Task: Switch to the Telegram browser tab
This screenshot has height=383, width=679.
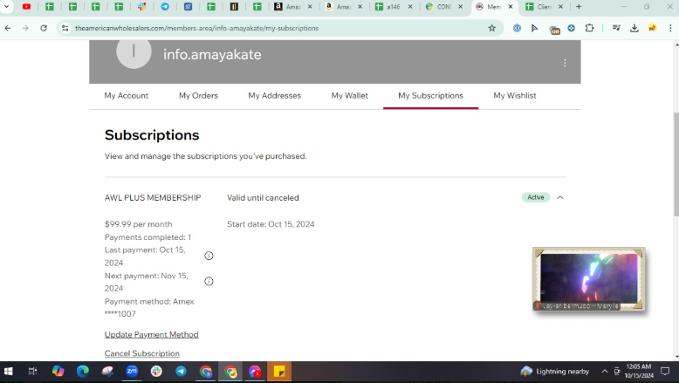Action: coord(165,6)
